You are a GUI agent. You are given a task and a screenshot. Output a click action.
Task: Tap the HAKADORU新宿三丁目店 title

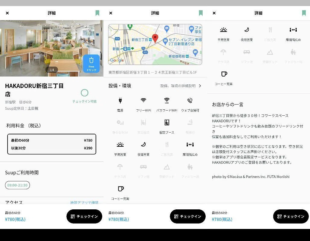point(34,90)
